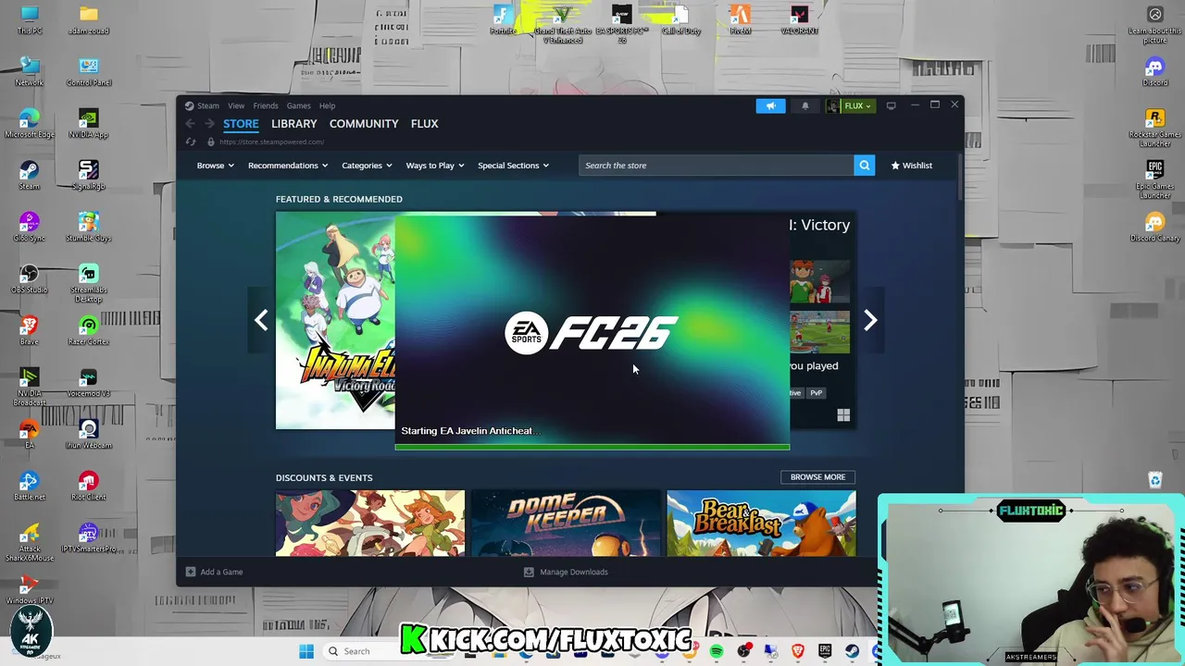Open Spotify from the taskbar
Screen dimensions: 1185x666
point(716,651)
